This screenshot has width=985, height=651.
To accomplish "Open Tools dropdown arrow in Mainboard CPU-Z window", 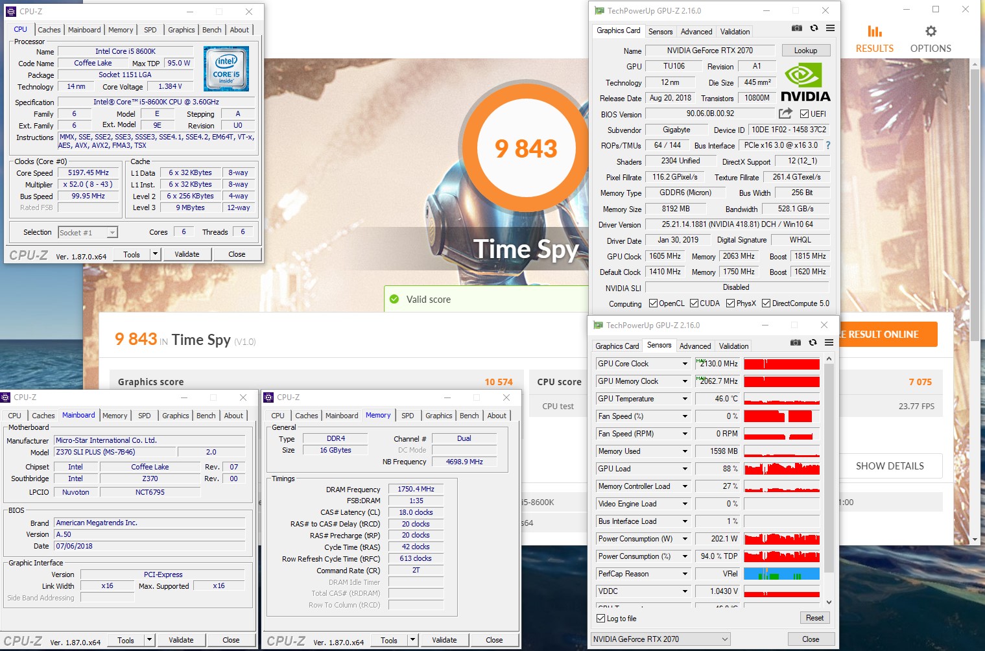I will coord(149,640).
